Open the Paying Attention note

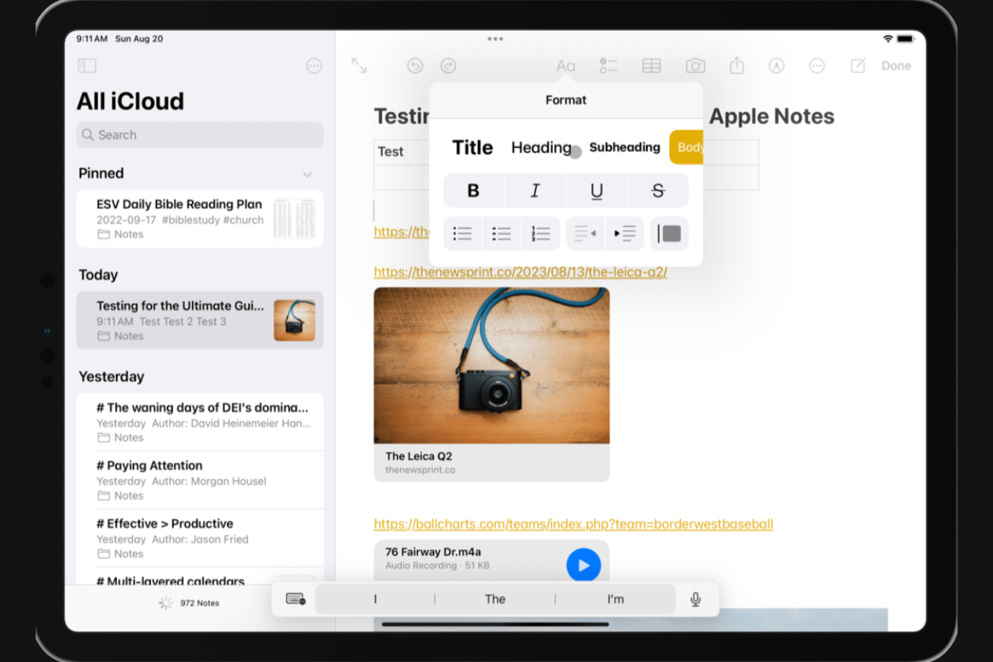click(200, 480)
